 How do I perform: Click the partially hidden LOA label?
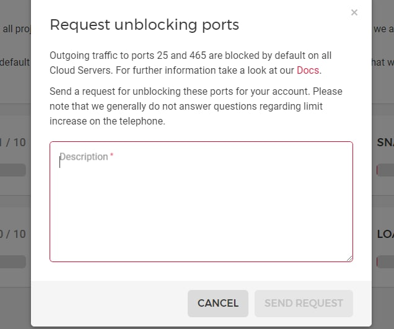(x=385, y=234)
